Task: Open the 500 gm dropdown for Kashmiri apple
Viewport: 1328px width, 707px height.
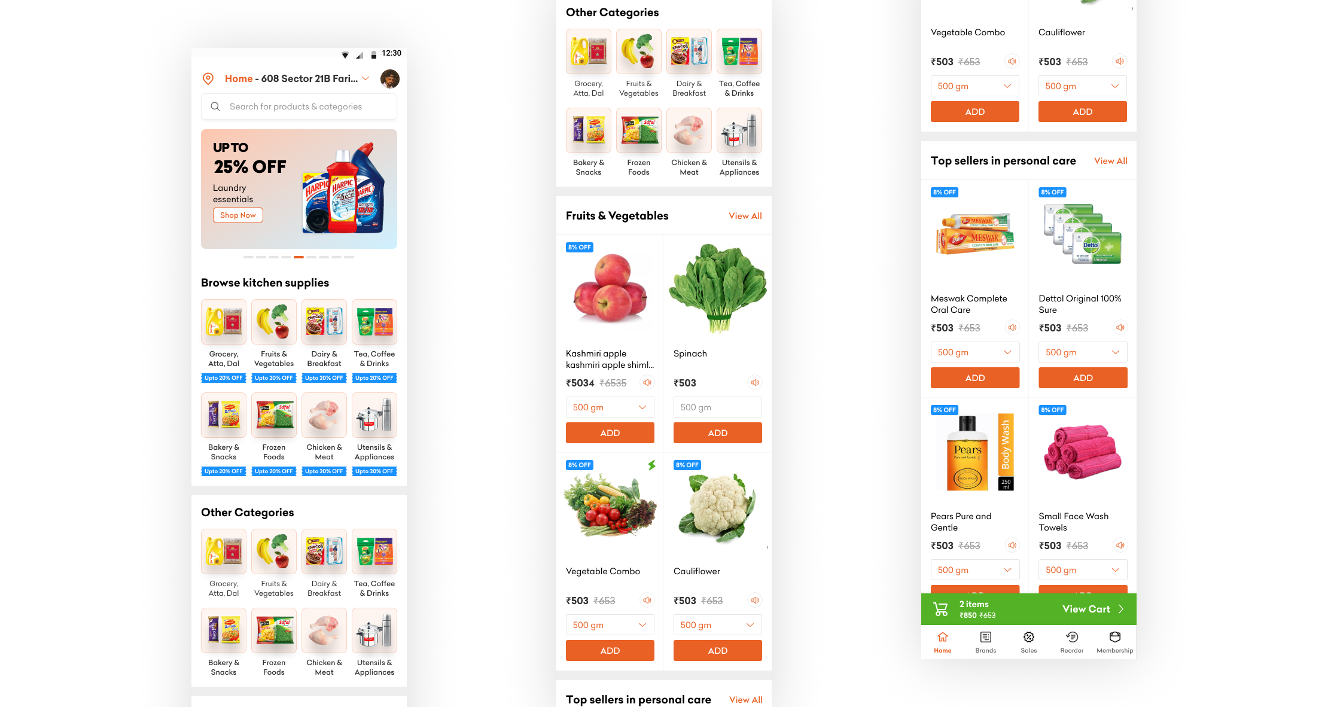Action: pyautogui.click(x=610, y=407)
